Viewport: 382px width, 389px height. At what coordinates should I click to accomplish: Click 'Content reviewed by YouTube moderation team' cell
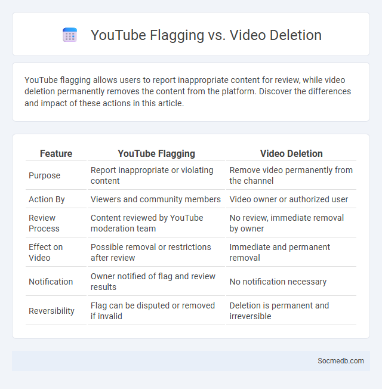click(x=156, y=223)
